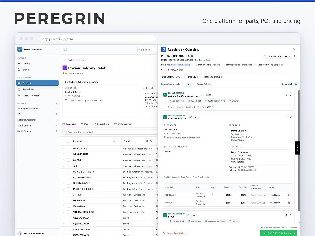
Task: Click the Roxian Balcony Refab purple color swatch
Action: pyautogui.click(x=65, y=68)
